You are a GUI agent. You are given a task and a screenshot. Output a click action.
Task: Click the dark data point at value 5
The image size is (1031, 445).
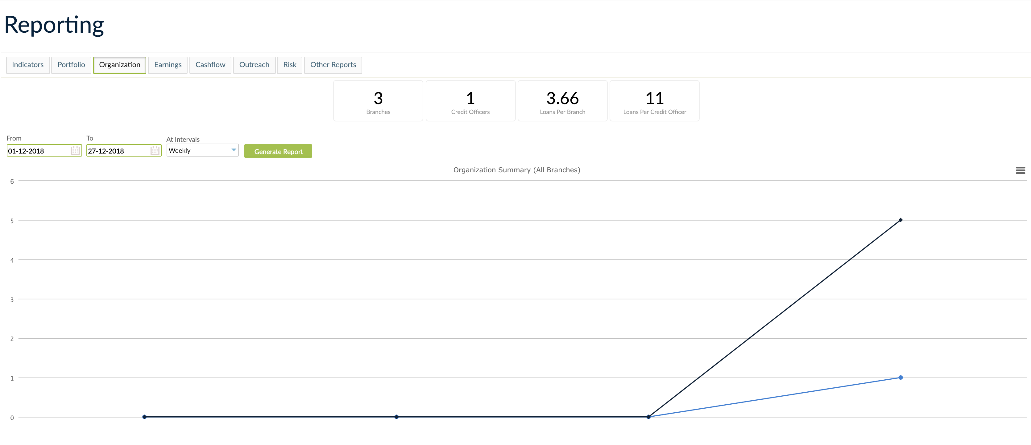[x=901, y=220]
